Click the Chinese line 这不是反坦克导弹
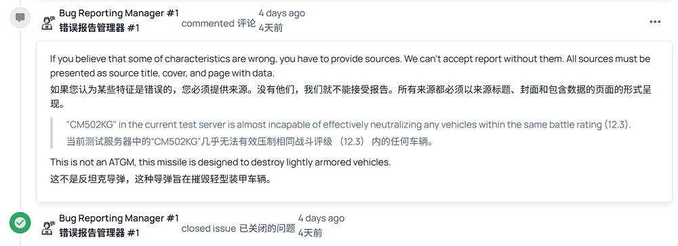Viewport: 678px width, 246px height. tap(161, 179)
